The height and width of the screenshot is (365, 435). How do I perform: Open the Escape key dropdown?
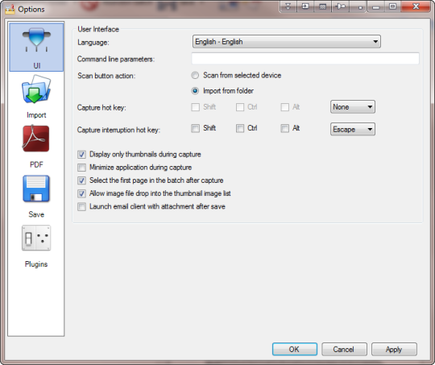353,130
